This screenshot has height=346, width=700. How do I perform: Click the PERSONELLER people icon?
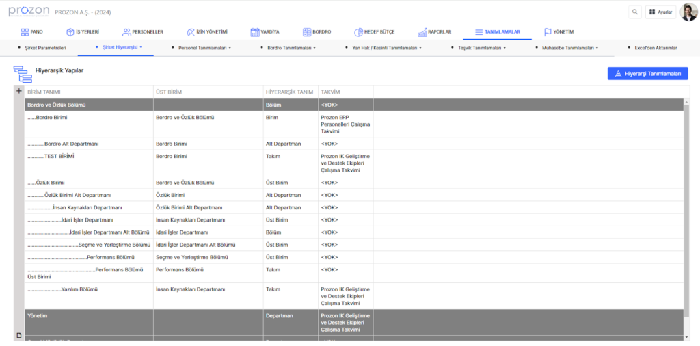pyautogui.click(x=126, y=32)
